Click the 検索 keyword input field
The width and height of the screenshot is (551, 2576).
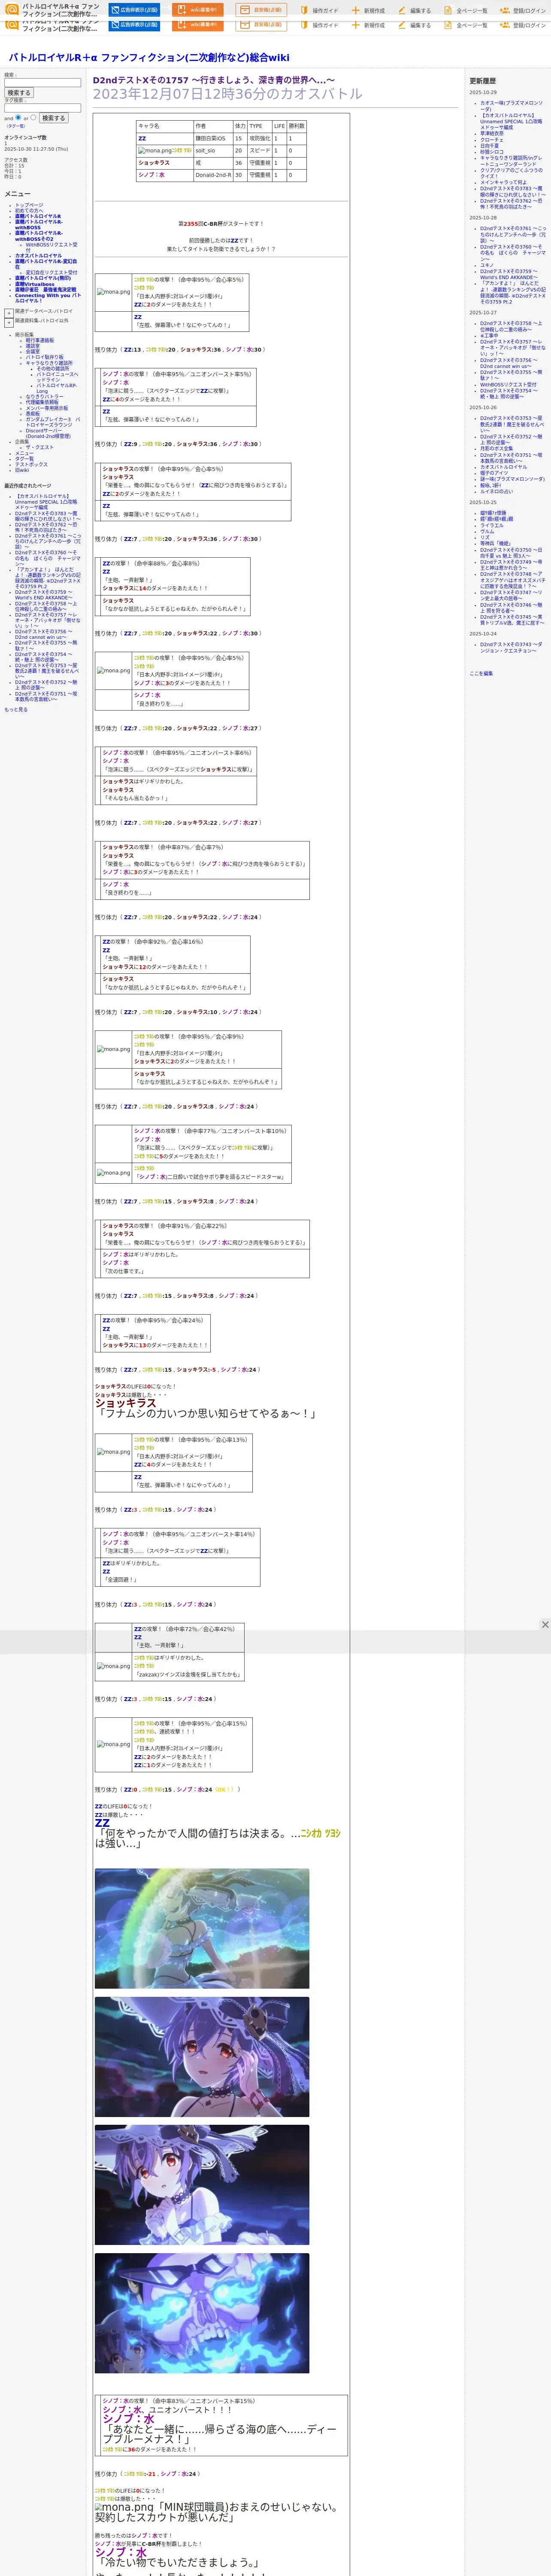click(42, 83)
